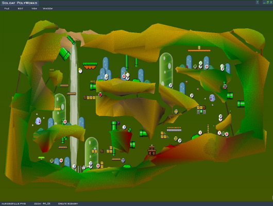273x206 pixels.
Task: Select the large tilted green pipe
Action: click(64, 54)
